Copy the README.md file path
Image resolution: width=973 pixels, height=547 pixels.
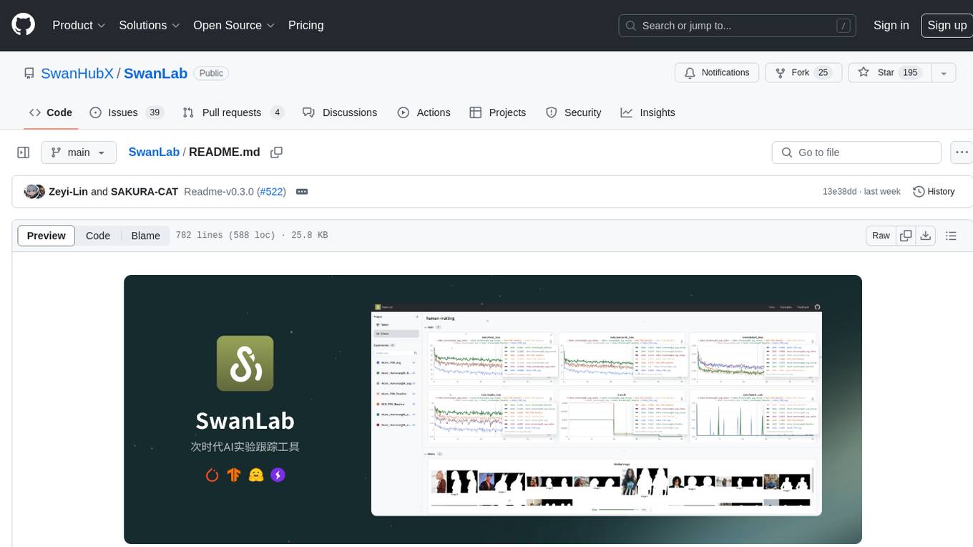click(x=276, y=153)
